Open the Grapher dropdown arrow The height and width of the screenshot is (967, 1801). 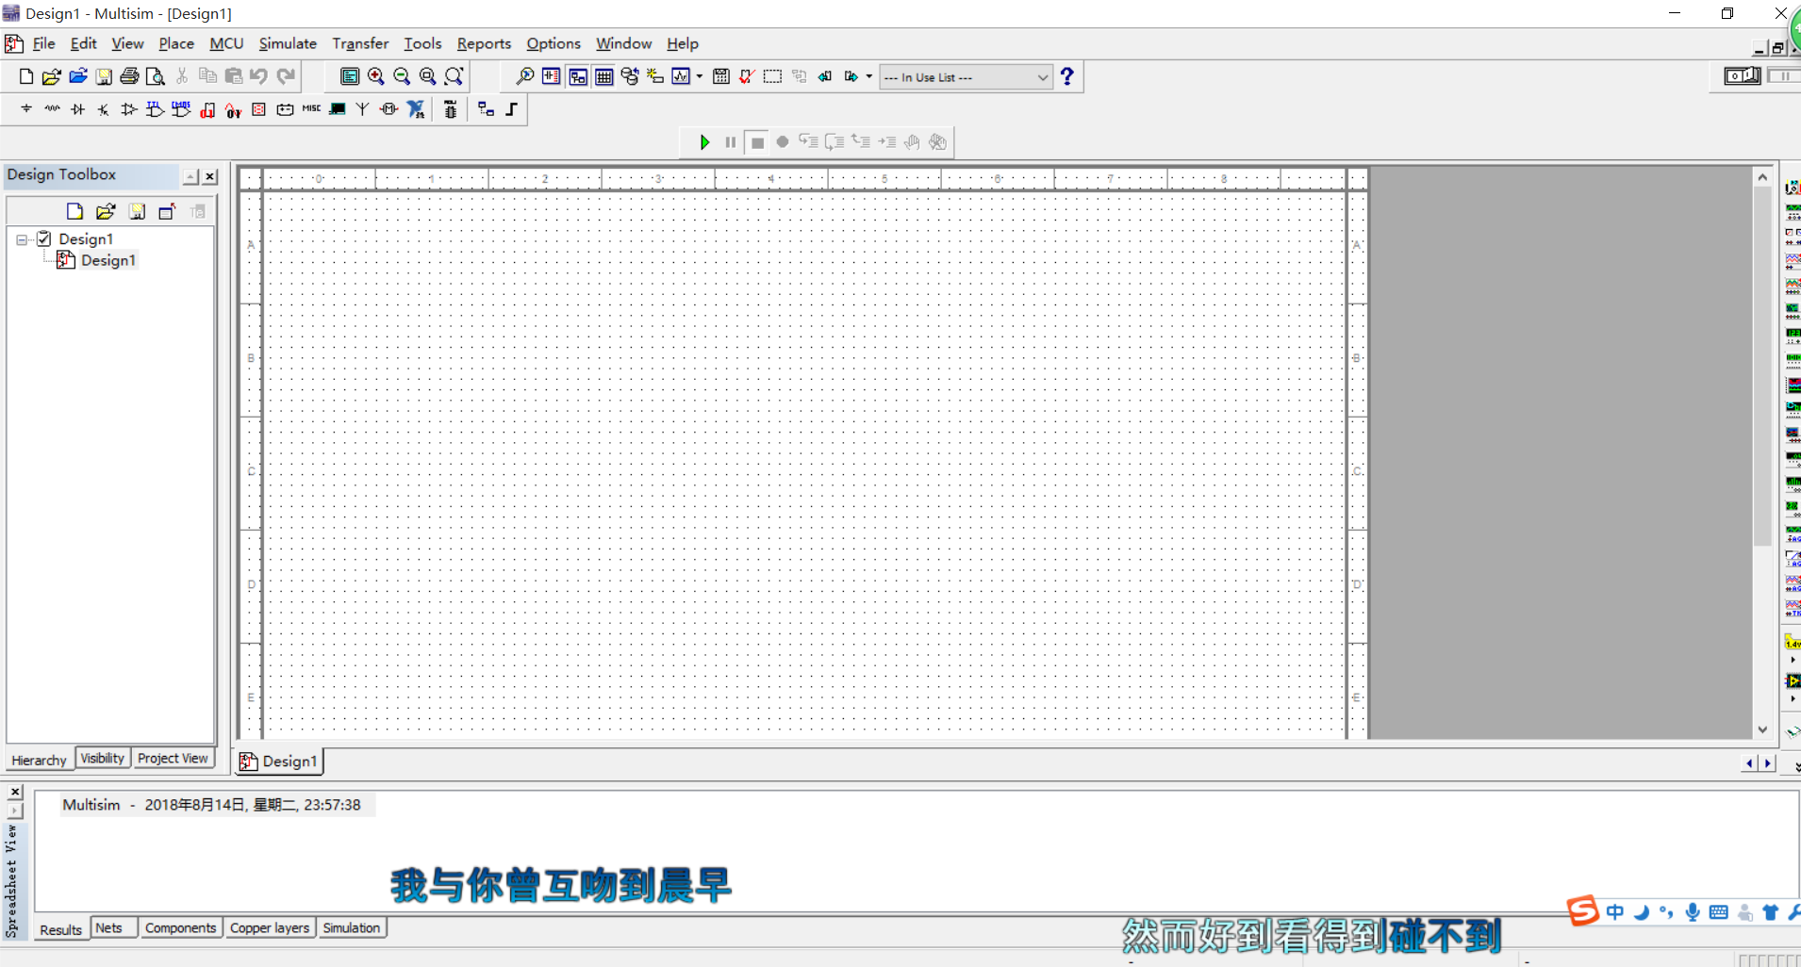(700, 76)
